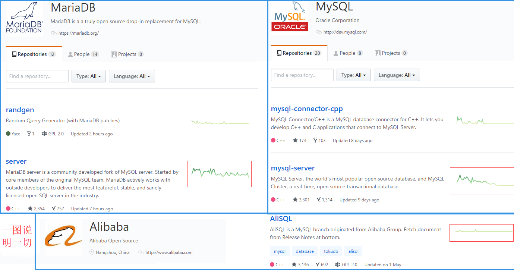Click the "MySQL" organization heading
Image resolution: width=514 pixels, height=270 pixels.
[334, 6]
